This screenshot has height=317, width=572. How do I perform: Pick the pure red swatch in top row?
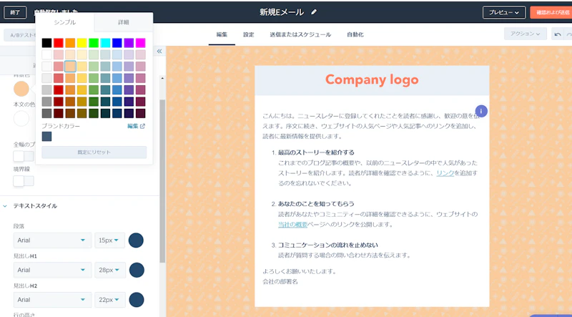coord(59,43)
